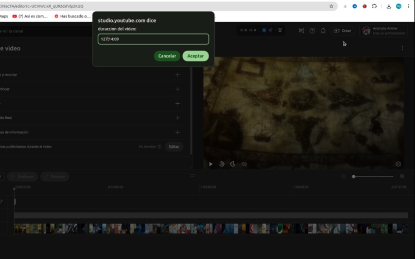The image size is (415, 259).
Task: Click the 1:30:00:00 timeline marker
Action: (301, 187)
